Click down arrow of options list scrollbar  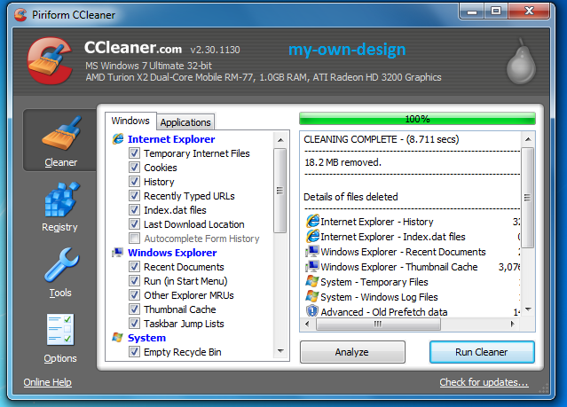click(x=280, y=351)
